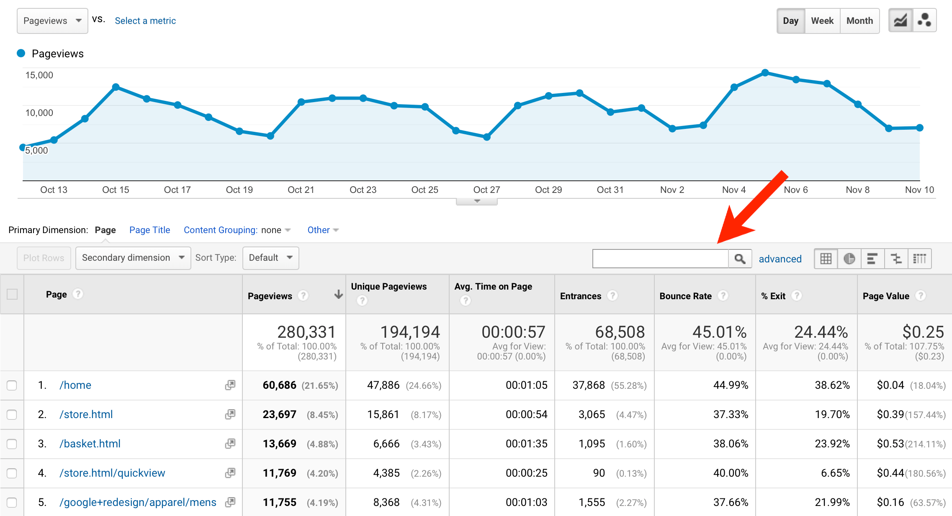The height and width of the screenshot is (516, 952).
Task: Open /store.html in new window icon
Action: (x=230, y=414)
